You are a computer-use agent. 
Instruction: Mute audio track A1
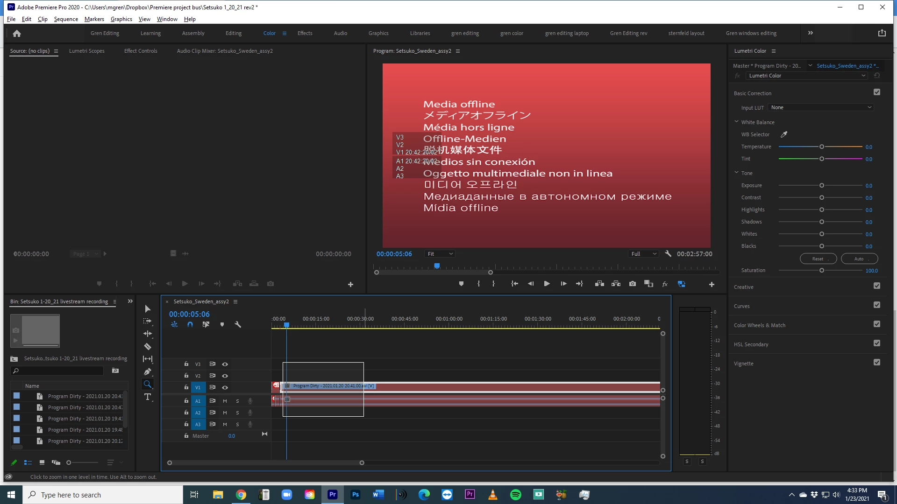[225, 401]
